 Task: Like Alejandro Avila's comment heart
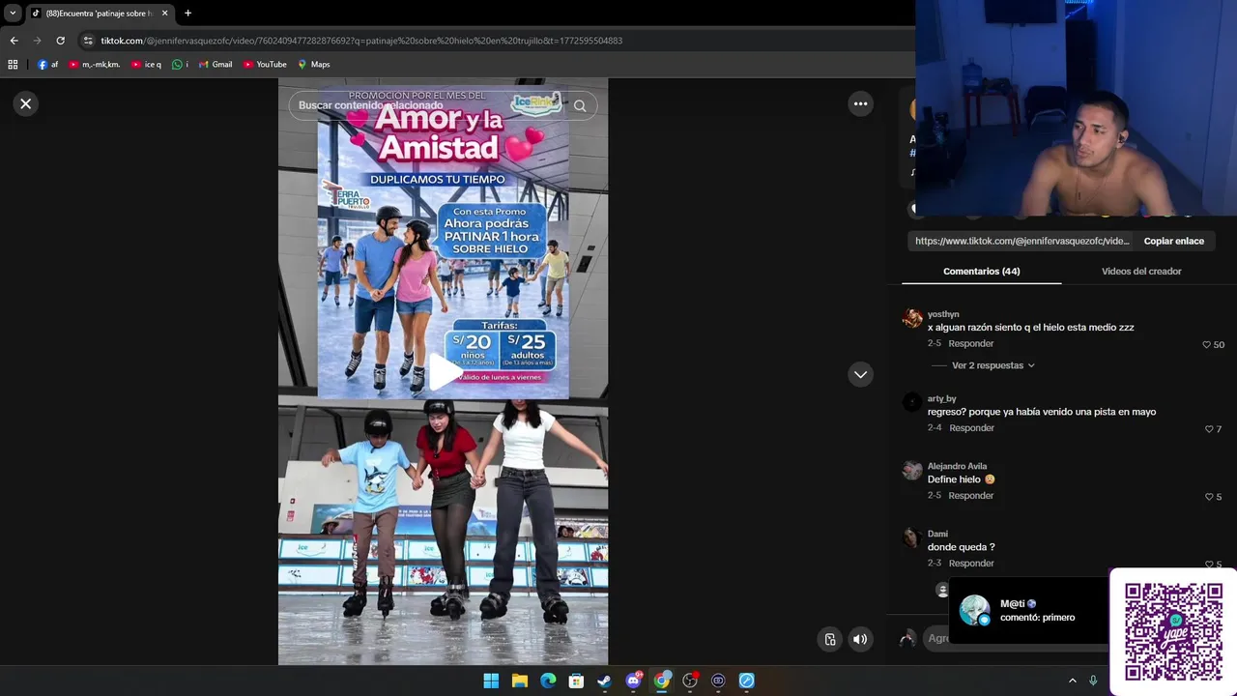point(1209,497)
